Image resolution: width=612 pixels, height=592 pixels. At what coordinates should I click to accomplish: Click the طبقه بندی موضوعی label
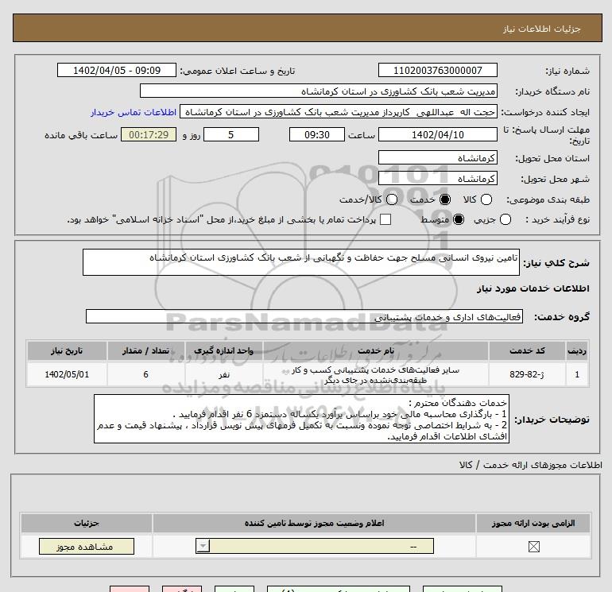(x=548, y=199)
